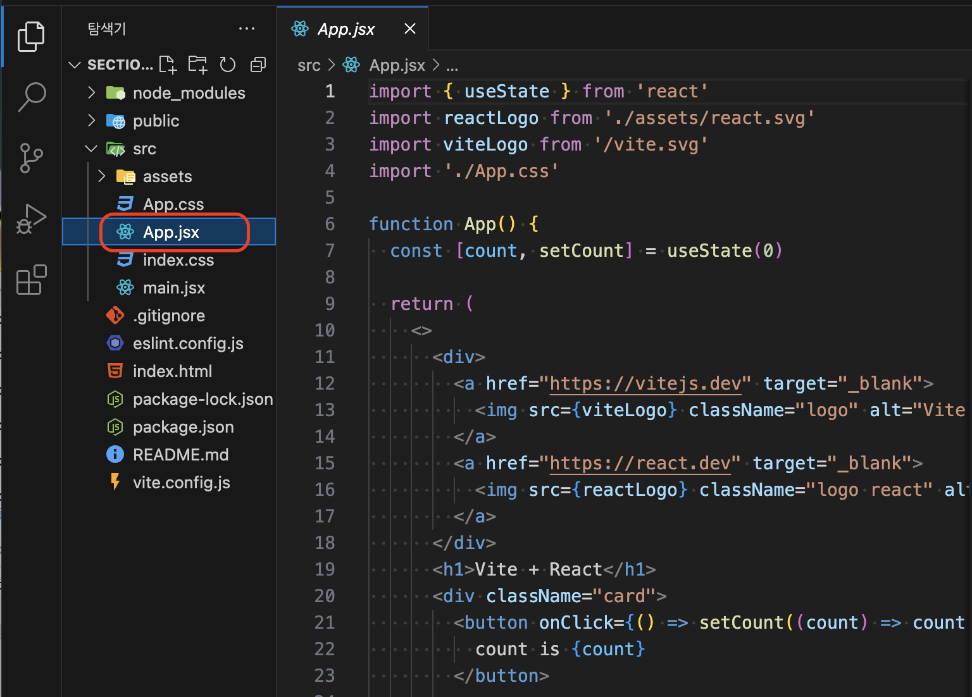
Task: Collapse the SECTIO... project root section
Action: pyautogui.click(x=75, y=65)
